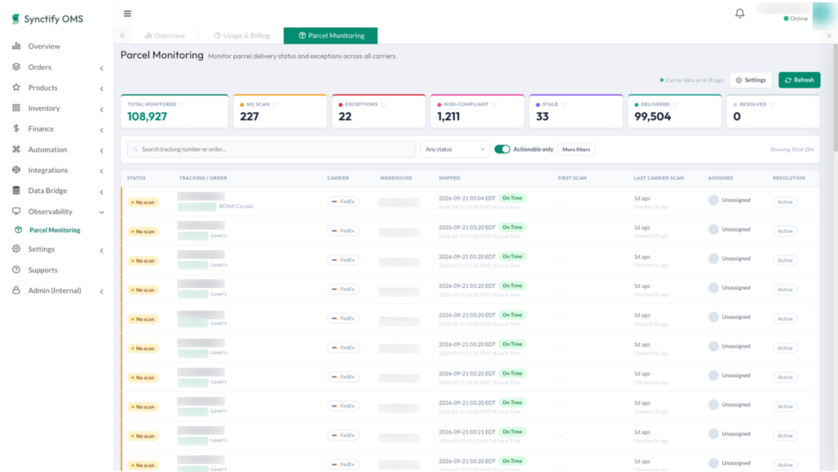Screen dimensions: 838x472
Task: Click the Delivered summary card
Action: click(x=674, y=111)
